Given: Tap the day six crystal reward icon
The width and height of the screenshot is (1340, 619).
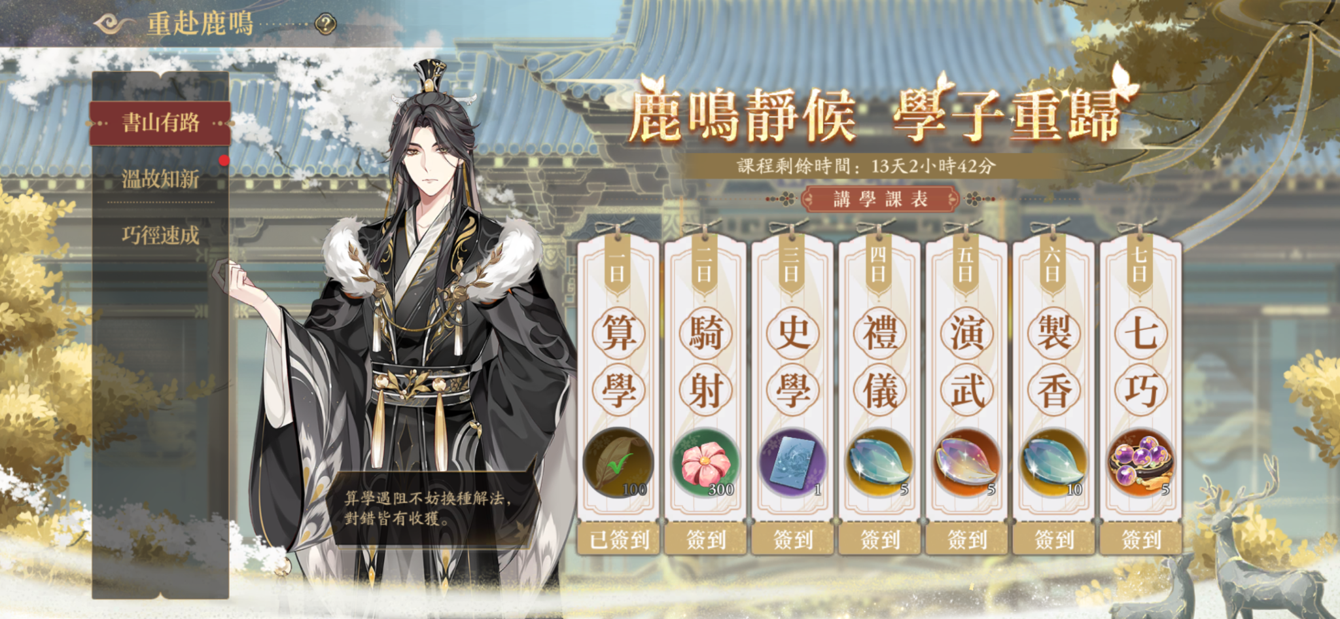Looking at the screenshot, I should pyautogui.click(x=1054, y=463).
